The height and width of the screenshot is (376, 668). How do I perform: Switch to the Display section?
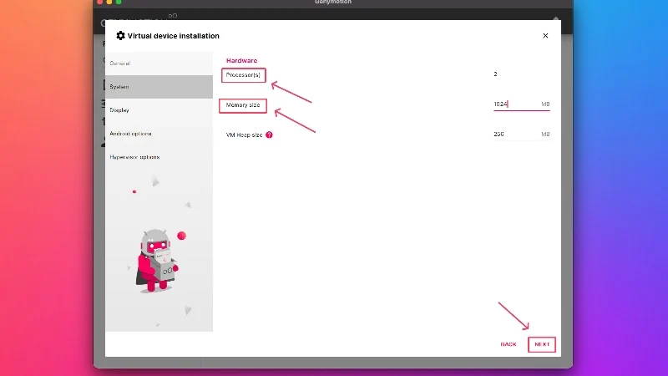[x=159, y=110]
